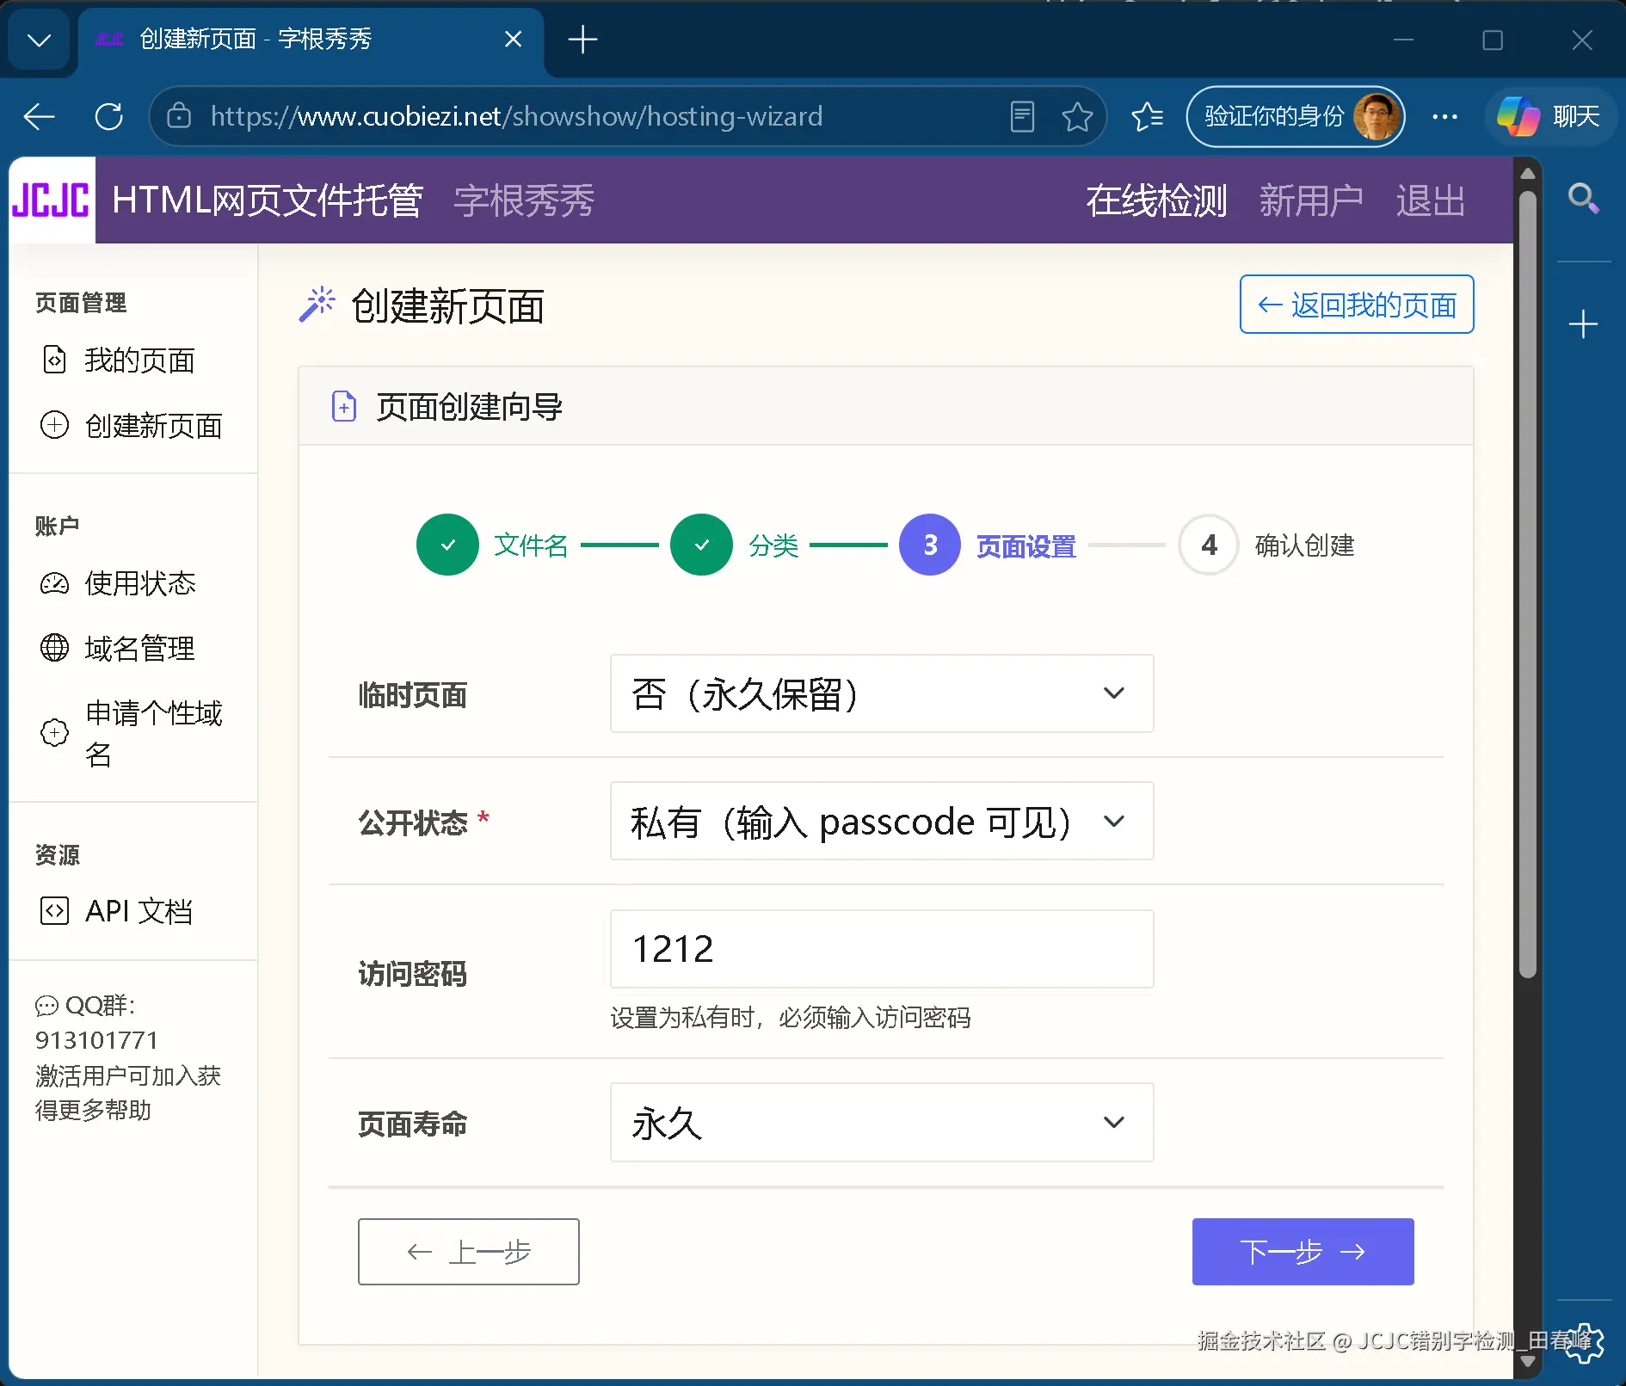Open 创建新页面 in sidebar
Screen dimensions: 1626x1386
[132, 425]
